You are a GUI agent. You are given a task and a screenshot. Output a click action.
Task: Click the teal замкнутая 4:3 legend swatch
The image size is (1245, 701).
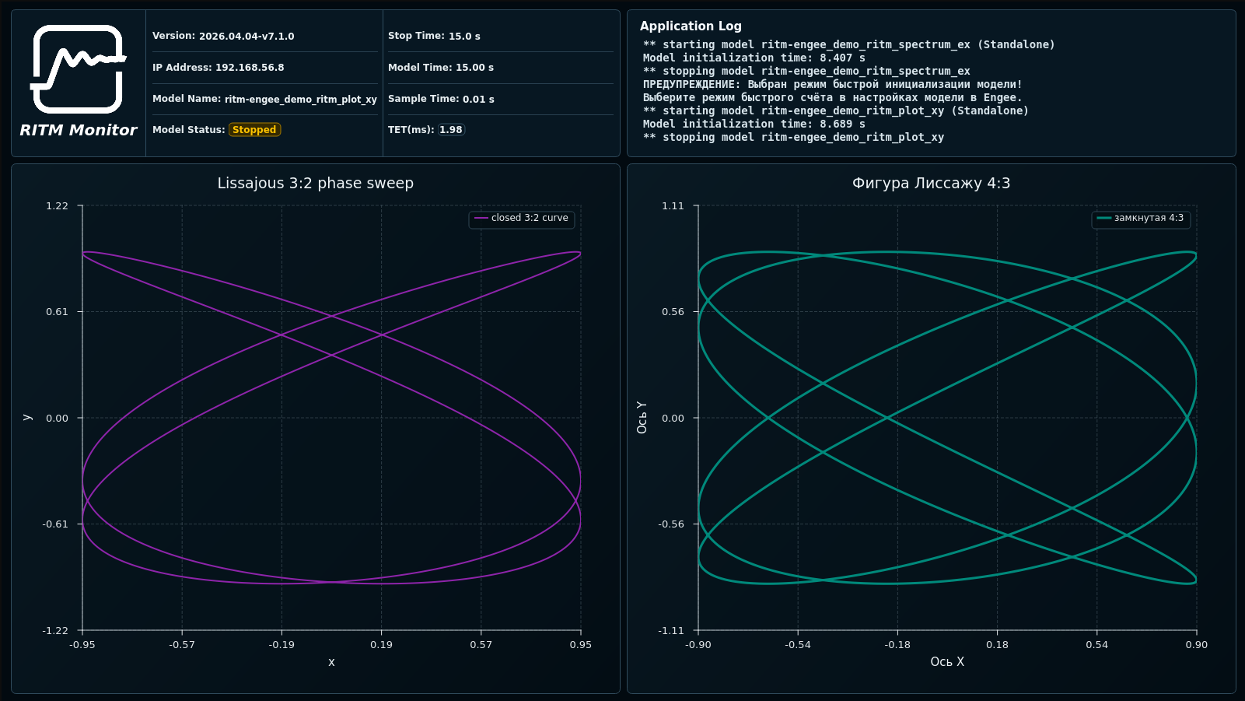pos(1104,218)
